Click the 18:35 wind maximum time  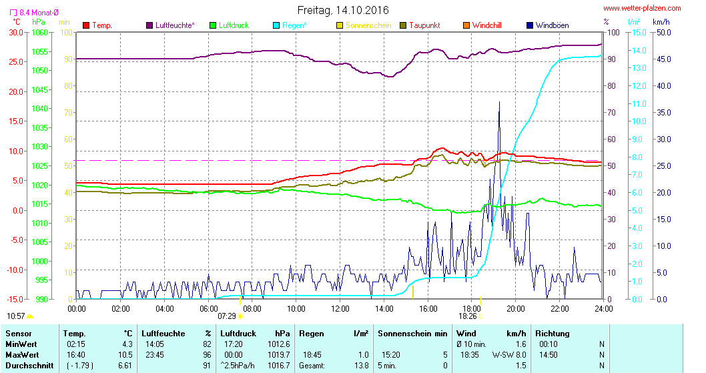(470, 355)
